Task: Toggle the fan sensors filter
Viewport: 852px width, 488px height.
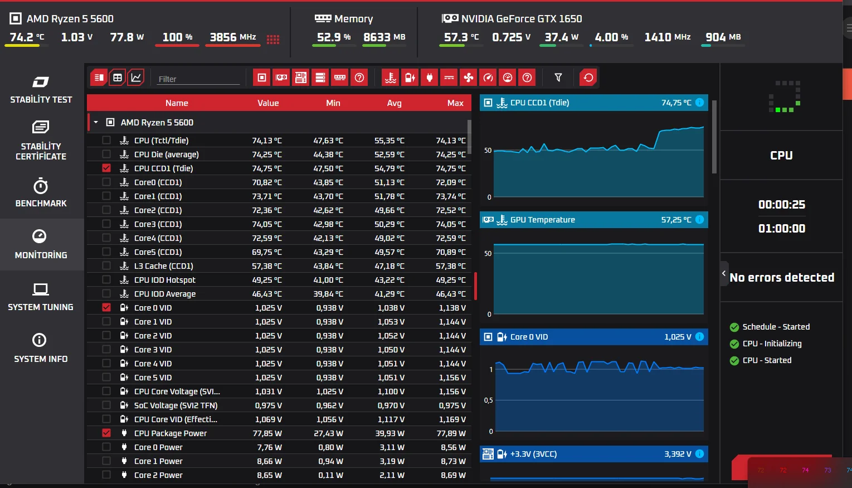Action: [469, 78]
